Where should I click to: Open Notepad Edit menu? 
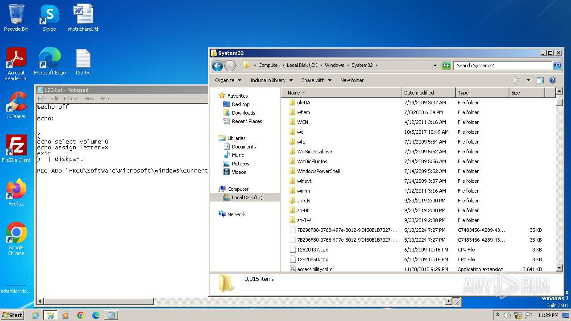click(54, 99)
